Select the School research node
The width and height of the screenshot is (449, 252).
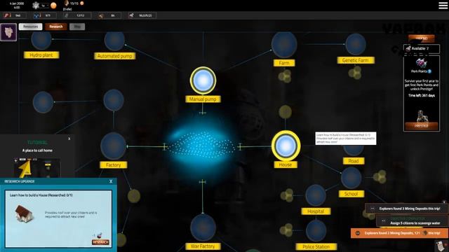pos(351,178)
